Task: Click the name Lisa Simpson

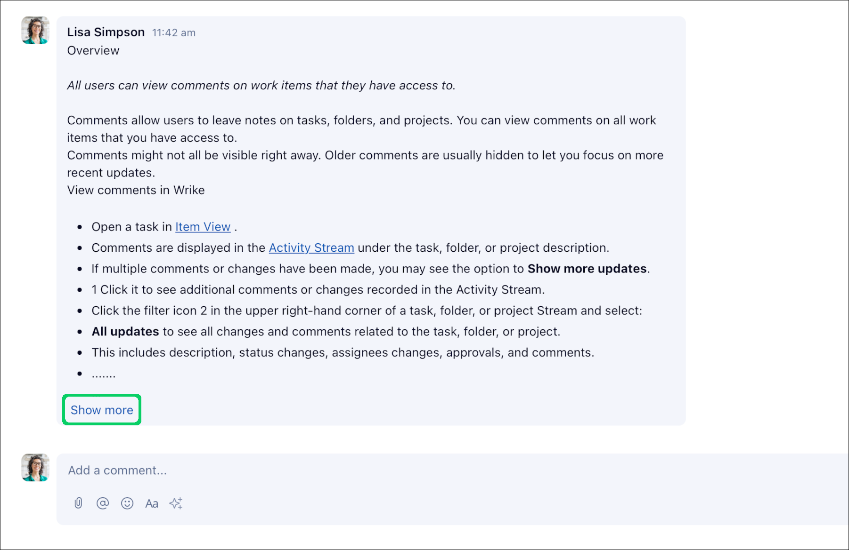Action: pos(106,32)
